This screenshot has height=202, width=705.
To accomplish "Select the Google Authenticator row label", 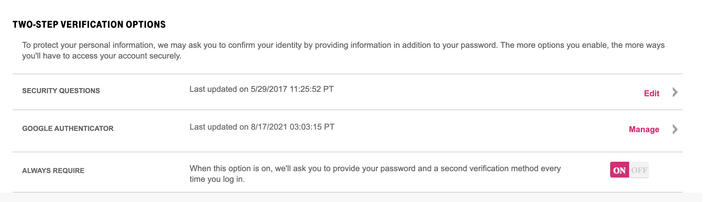I will pos(68,128).
